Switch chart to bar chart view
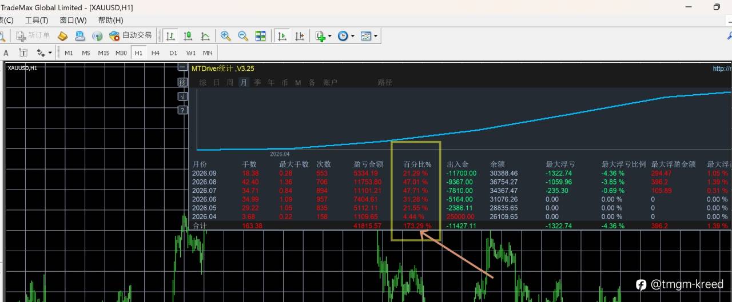732x302 pixels. (170, 36)
